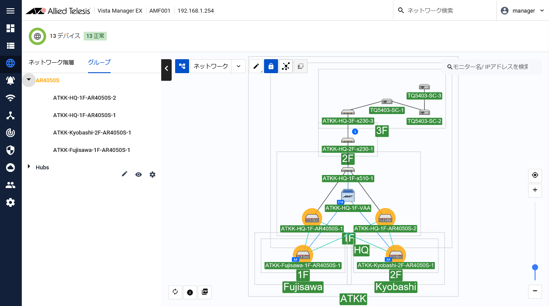Select the グループ tab
The height and width of the screenshot is (306, 549).
tap(99, 62)
